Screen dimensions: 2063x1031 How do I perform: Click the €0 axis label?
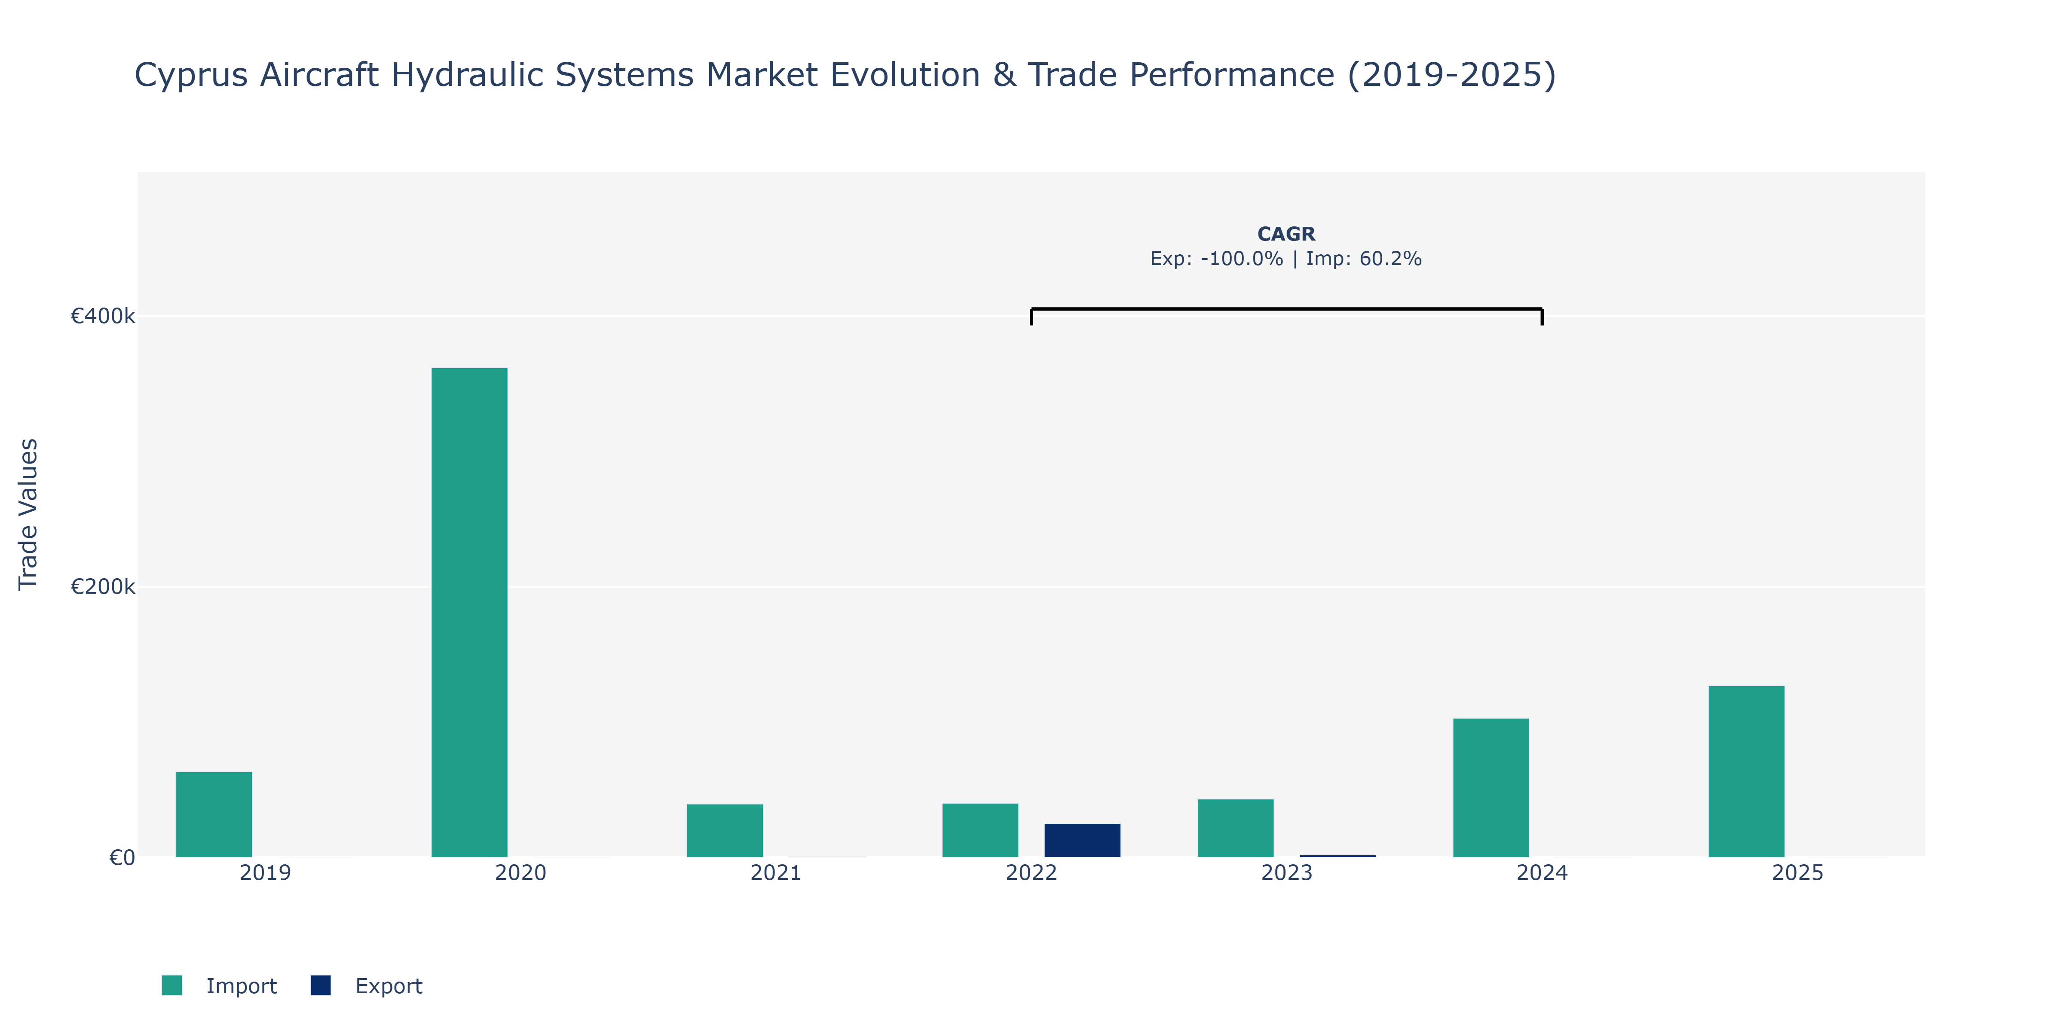point(122,858)
